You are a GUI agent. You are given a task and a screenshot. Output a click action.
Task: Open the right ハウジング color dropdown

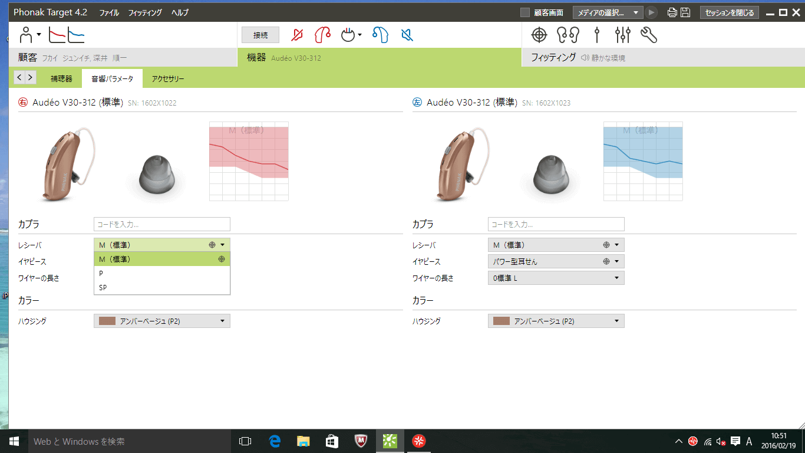[162, 321]
